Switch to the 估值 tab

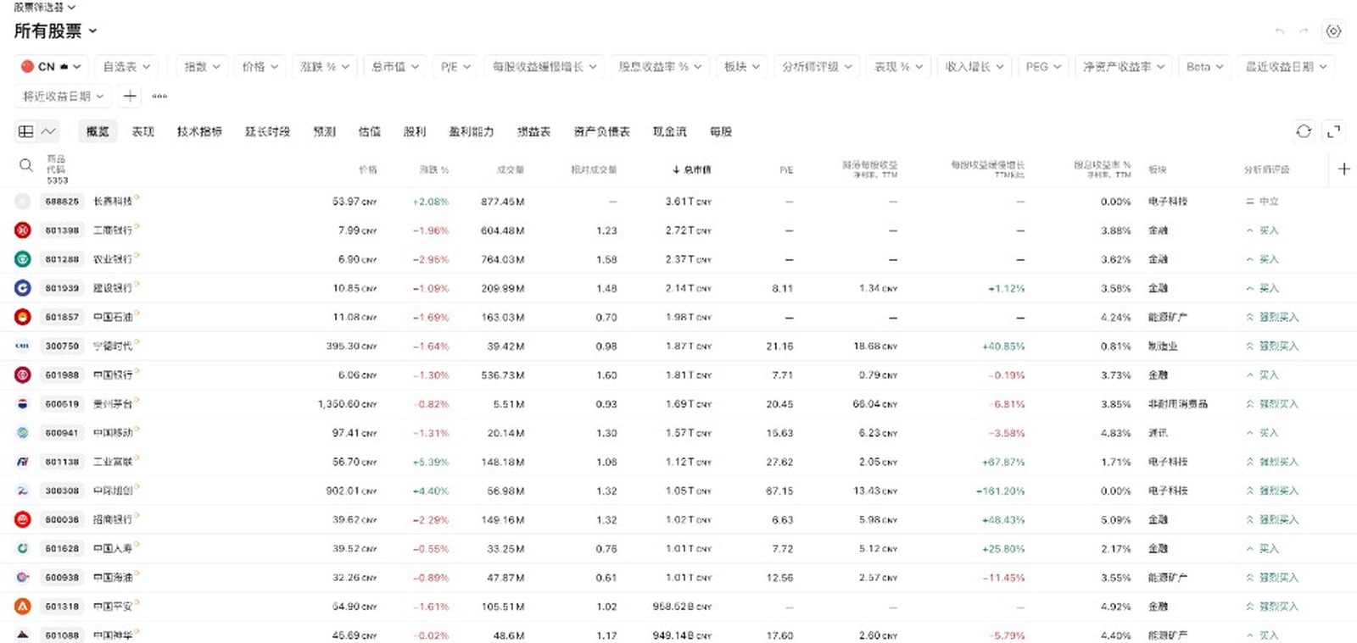pos(370,131)
